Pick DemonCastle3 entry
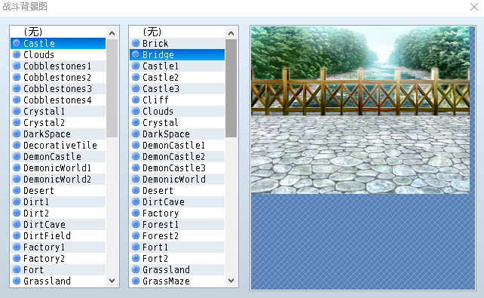This screenshot has width=484, height=298. [177, 168]
